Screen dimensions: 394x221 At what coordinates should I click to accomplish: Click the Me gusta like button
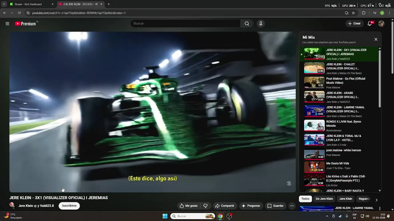(x=189, y=206)
